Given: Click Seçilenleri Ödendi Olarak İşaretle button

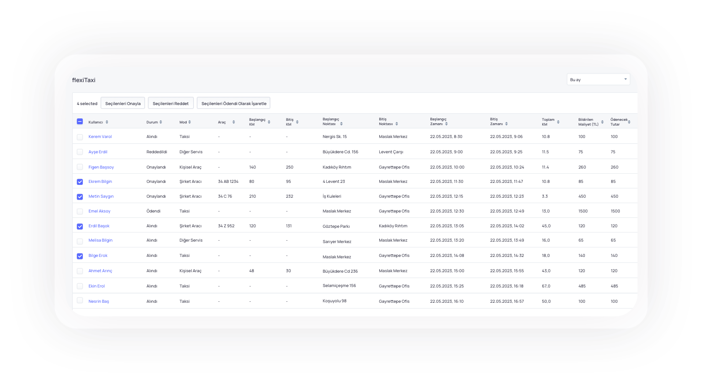Looking at the screenshot, I should point(233,103).
